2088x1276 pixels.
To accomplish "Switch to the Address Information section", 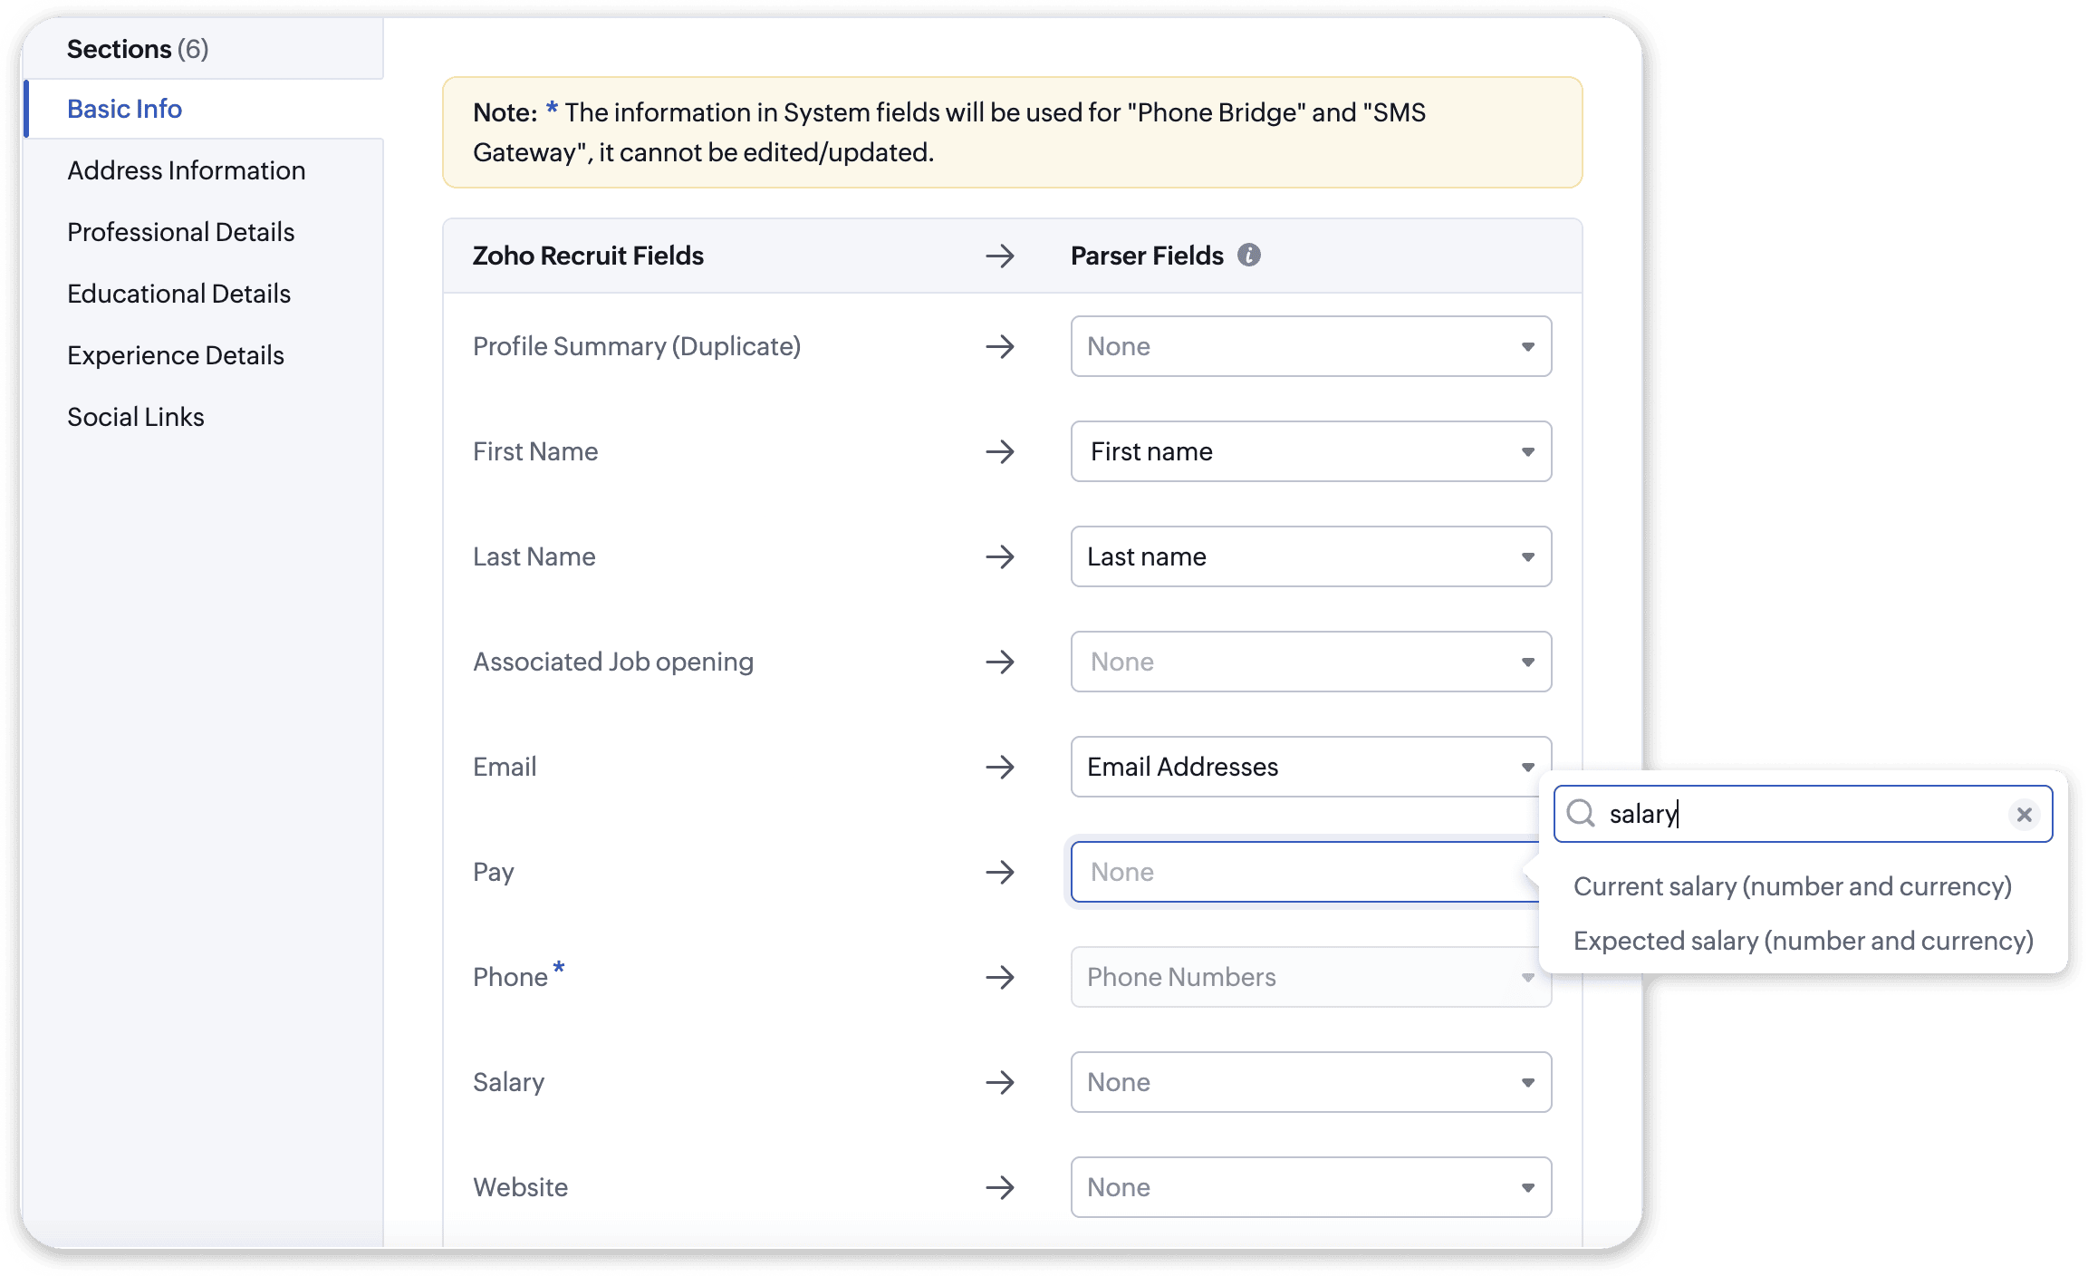I will pos(186,170).
